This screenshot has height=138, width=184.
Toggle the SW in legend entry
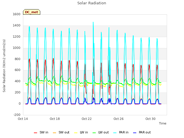point(41,132)
